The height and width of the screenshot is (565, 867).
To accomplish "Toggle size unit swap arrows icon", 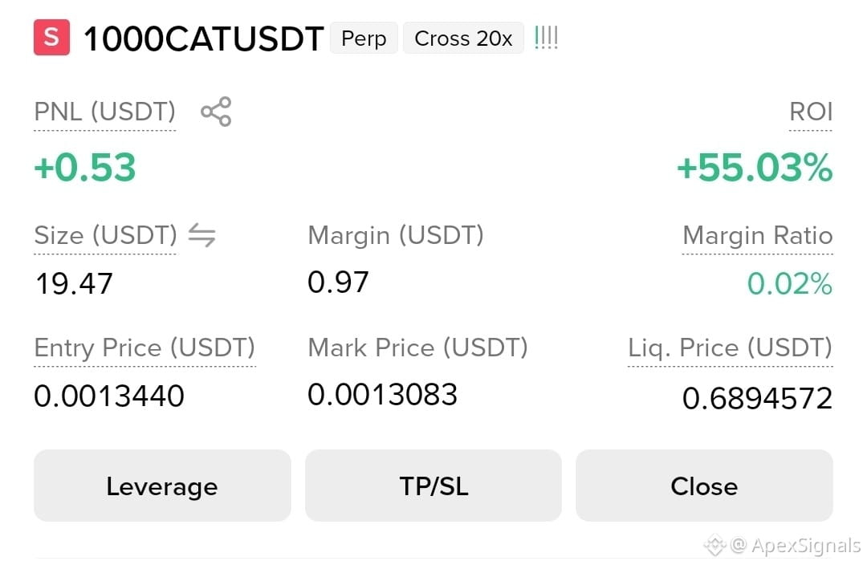I will (x=201, y=235).
